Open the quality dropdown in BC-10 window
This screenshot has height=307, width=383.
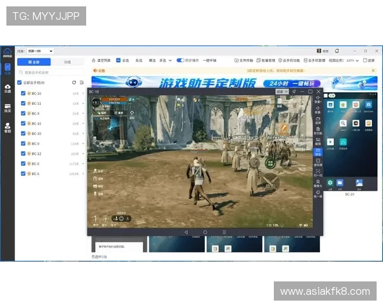(282, 91)
